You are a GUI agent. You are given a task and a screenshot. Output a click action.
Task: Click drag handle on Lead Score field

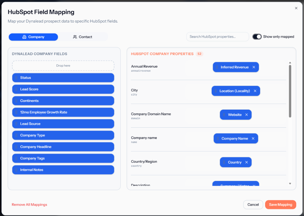coord(16,89)
